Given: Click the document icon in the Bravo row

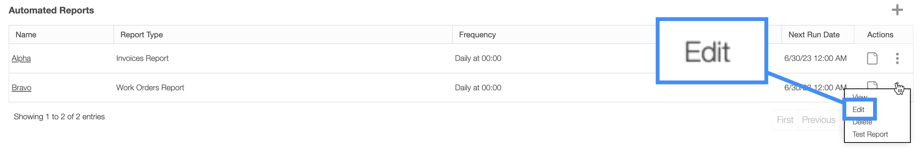Looking at the screenshot, I should 872,85.
